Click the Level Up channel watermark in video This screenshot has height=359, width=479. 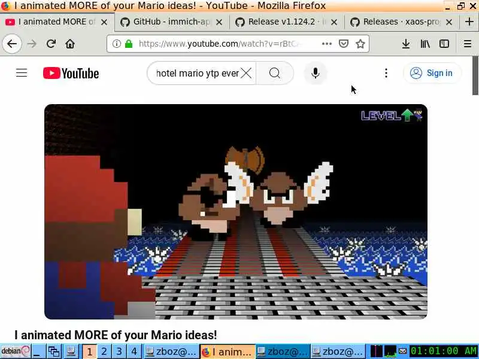(x=392, y=115)
